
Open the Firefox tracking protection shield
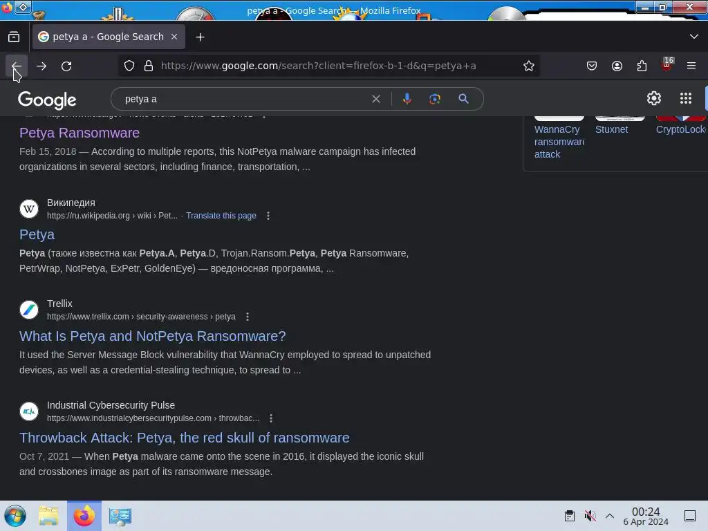[x=129, y=66]
